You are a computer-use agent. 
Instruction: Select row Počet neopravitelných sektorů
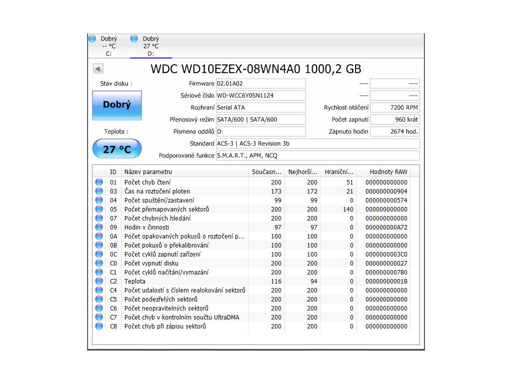click(251, 308)
